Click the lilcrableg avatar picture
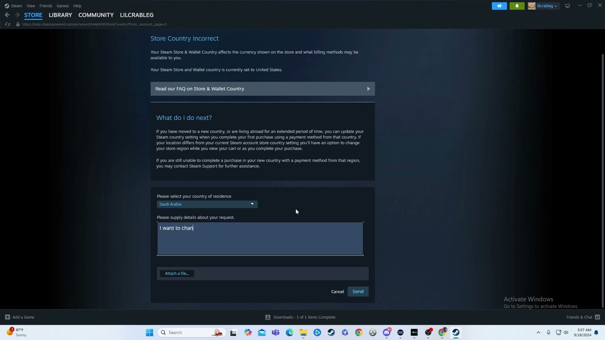Screen dimensions: 605x340 [x=531, y=6]
